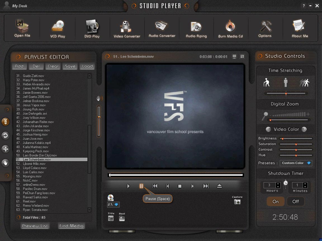Click the double-chevron down sidebar button
The height and width of the screenshot is (241, 322).
6,122
